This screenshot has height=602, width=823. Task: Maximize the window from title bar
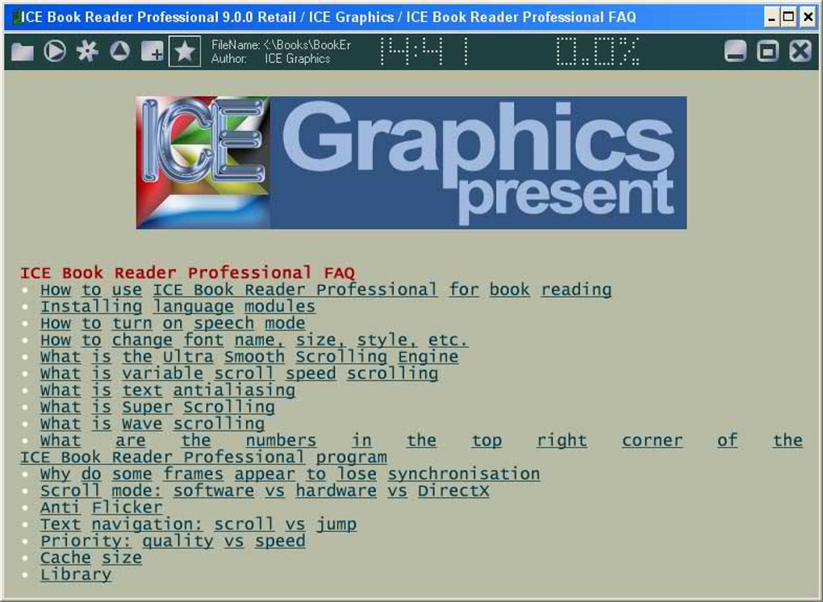coord(788,17)
